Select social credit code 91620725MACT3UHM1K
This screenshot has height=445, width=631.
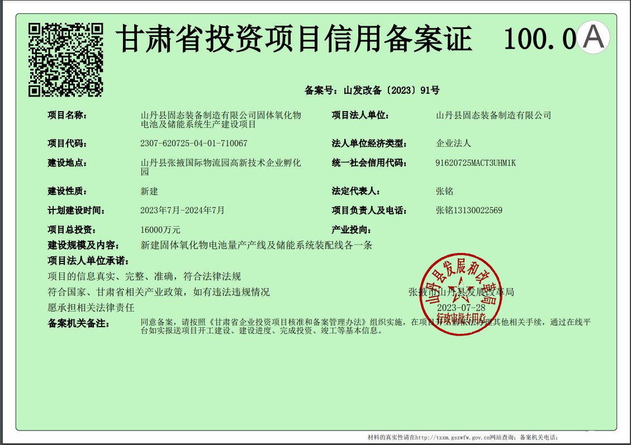[x=475, y=163]
